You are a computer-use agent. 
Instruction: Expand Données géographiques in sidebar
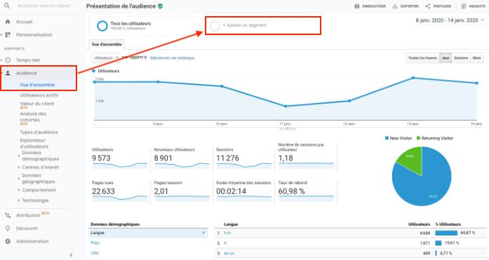point(38,179)
